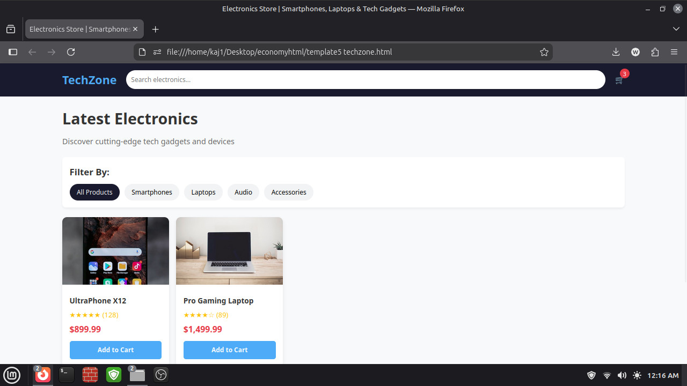This screenshot has height=386, width=687.
Task: Activate the Audio filter
Action: click(x=243, y=192)
